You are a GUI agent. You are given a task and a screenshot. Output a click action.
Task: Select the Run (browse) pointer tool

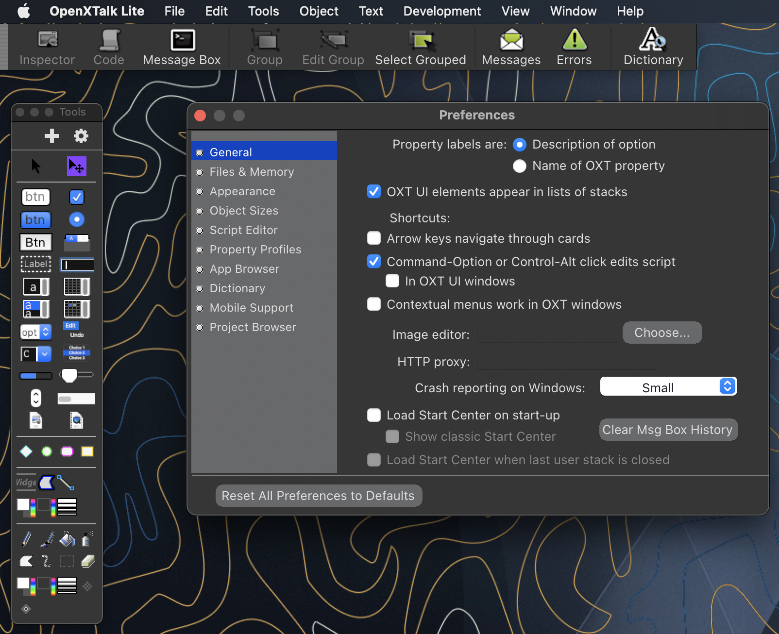click(36, 166)
